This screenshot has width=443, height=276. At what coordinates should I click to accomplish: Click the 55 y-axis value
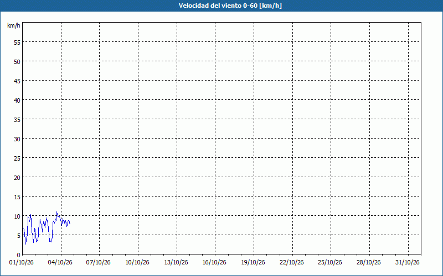17,43
